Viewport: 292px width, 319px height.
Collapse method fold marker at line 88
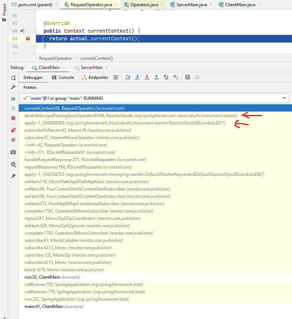[36, 31]
